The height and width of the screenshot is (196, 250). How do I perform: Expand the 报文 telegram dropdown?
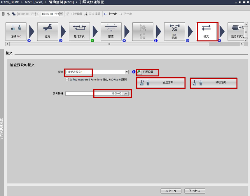[127, 72]
